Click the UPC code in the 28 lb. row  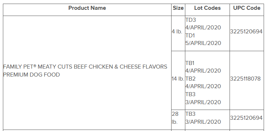coord(246,118)
